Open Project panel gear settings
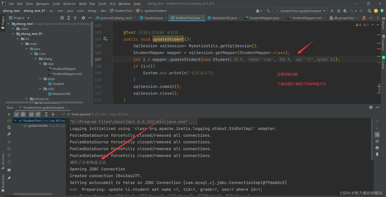The width and height of the screenshot is (386, 197). click(x=84, y=18)
